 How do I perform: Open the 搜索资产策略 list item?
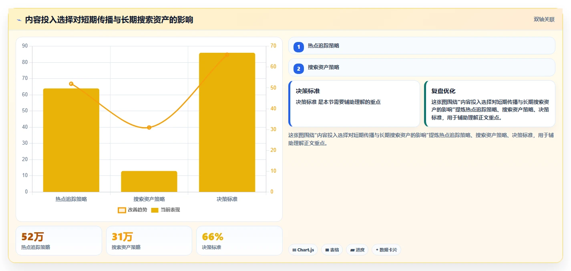click(x=422, y=67)
